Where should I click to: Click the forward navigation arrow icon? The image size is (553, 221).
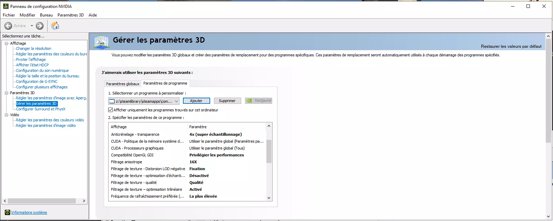point(40,26)
